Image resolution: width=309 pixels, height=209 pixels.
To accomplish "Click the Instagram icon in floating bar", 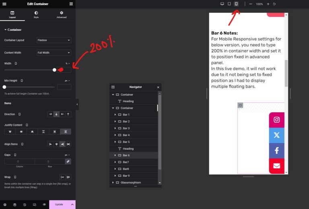I will pos(276,120).
